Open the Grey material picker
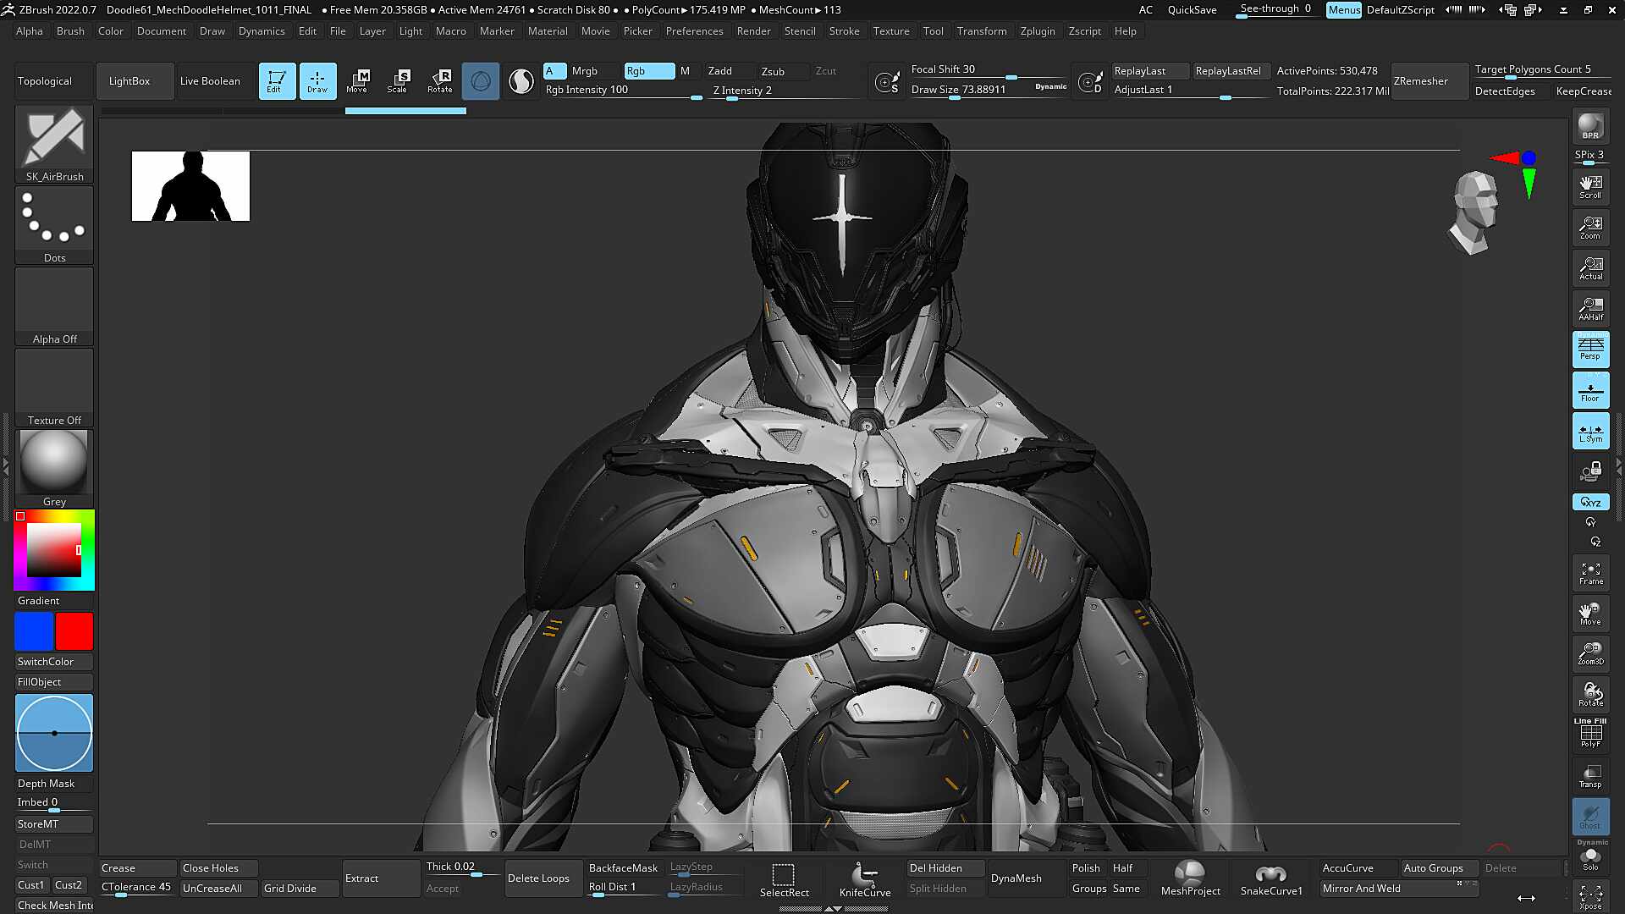Viewport: 1625px width, 914px height. 54,469
